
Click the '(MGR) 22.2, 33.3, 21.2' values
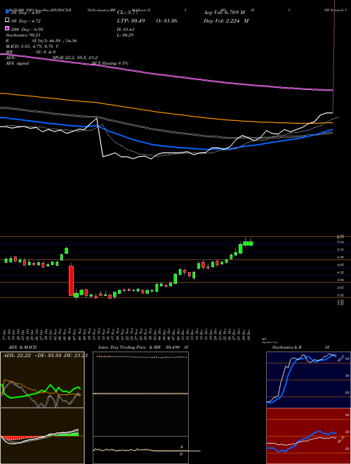[74, 58]
